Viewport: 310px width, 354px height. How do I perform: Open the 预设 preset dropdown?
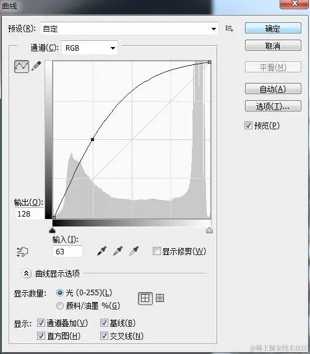[x=129, y=28]
